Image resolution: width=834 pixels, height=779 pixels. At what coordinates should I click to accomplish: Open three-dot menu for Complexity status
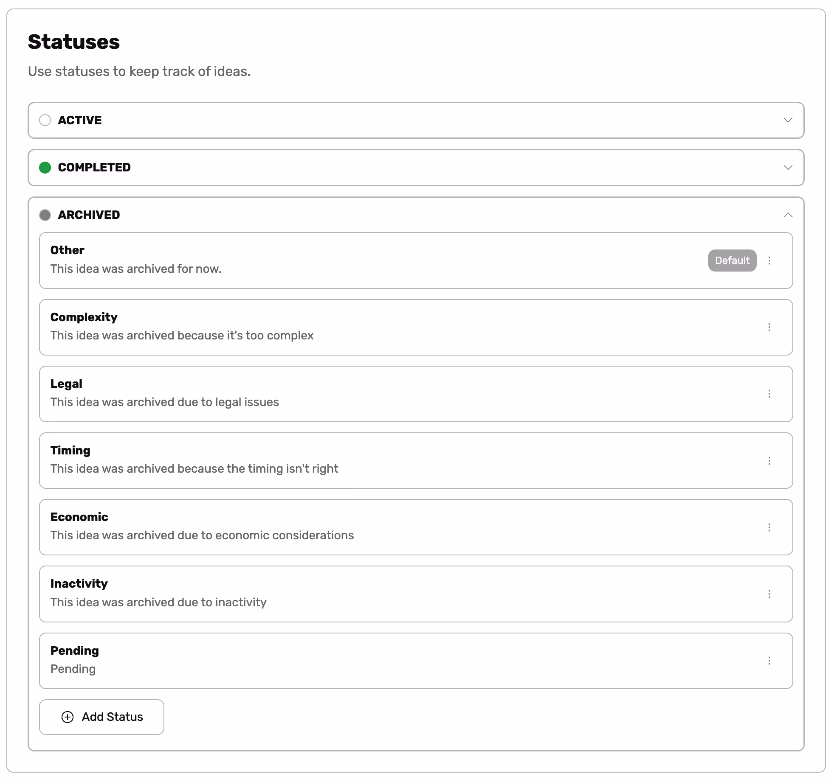coord(769,327)
